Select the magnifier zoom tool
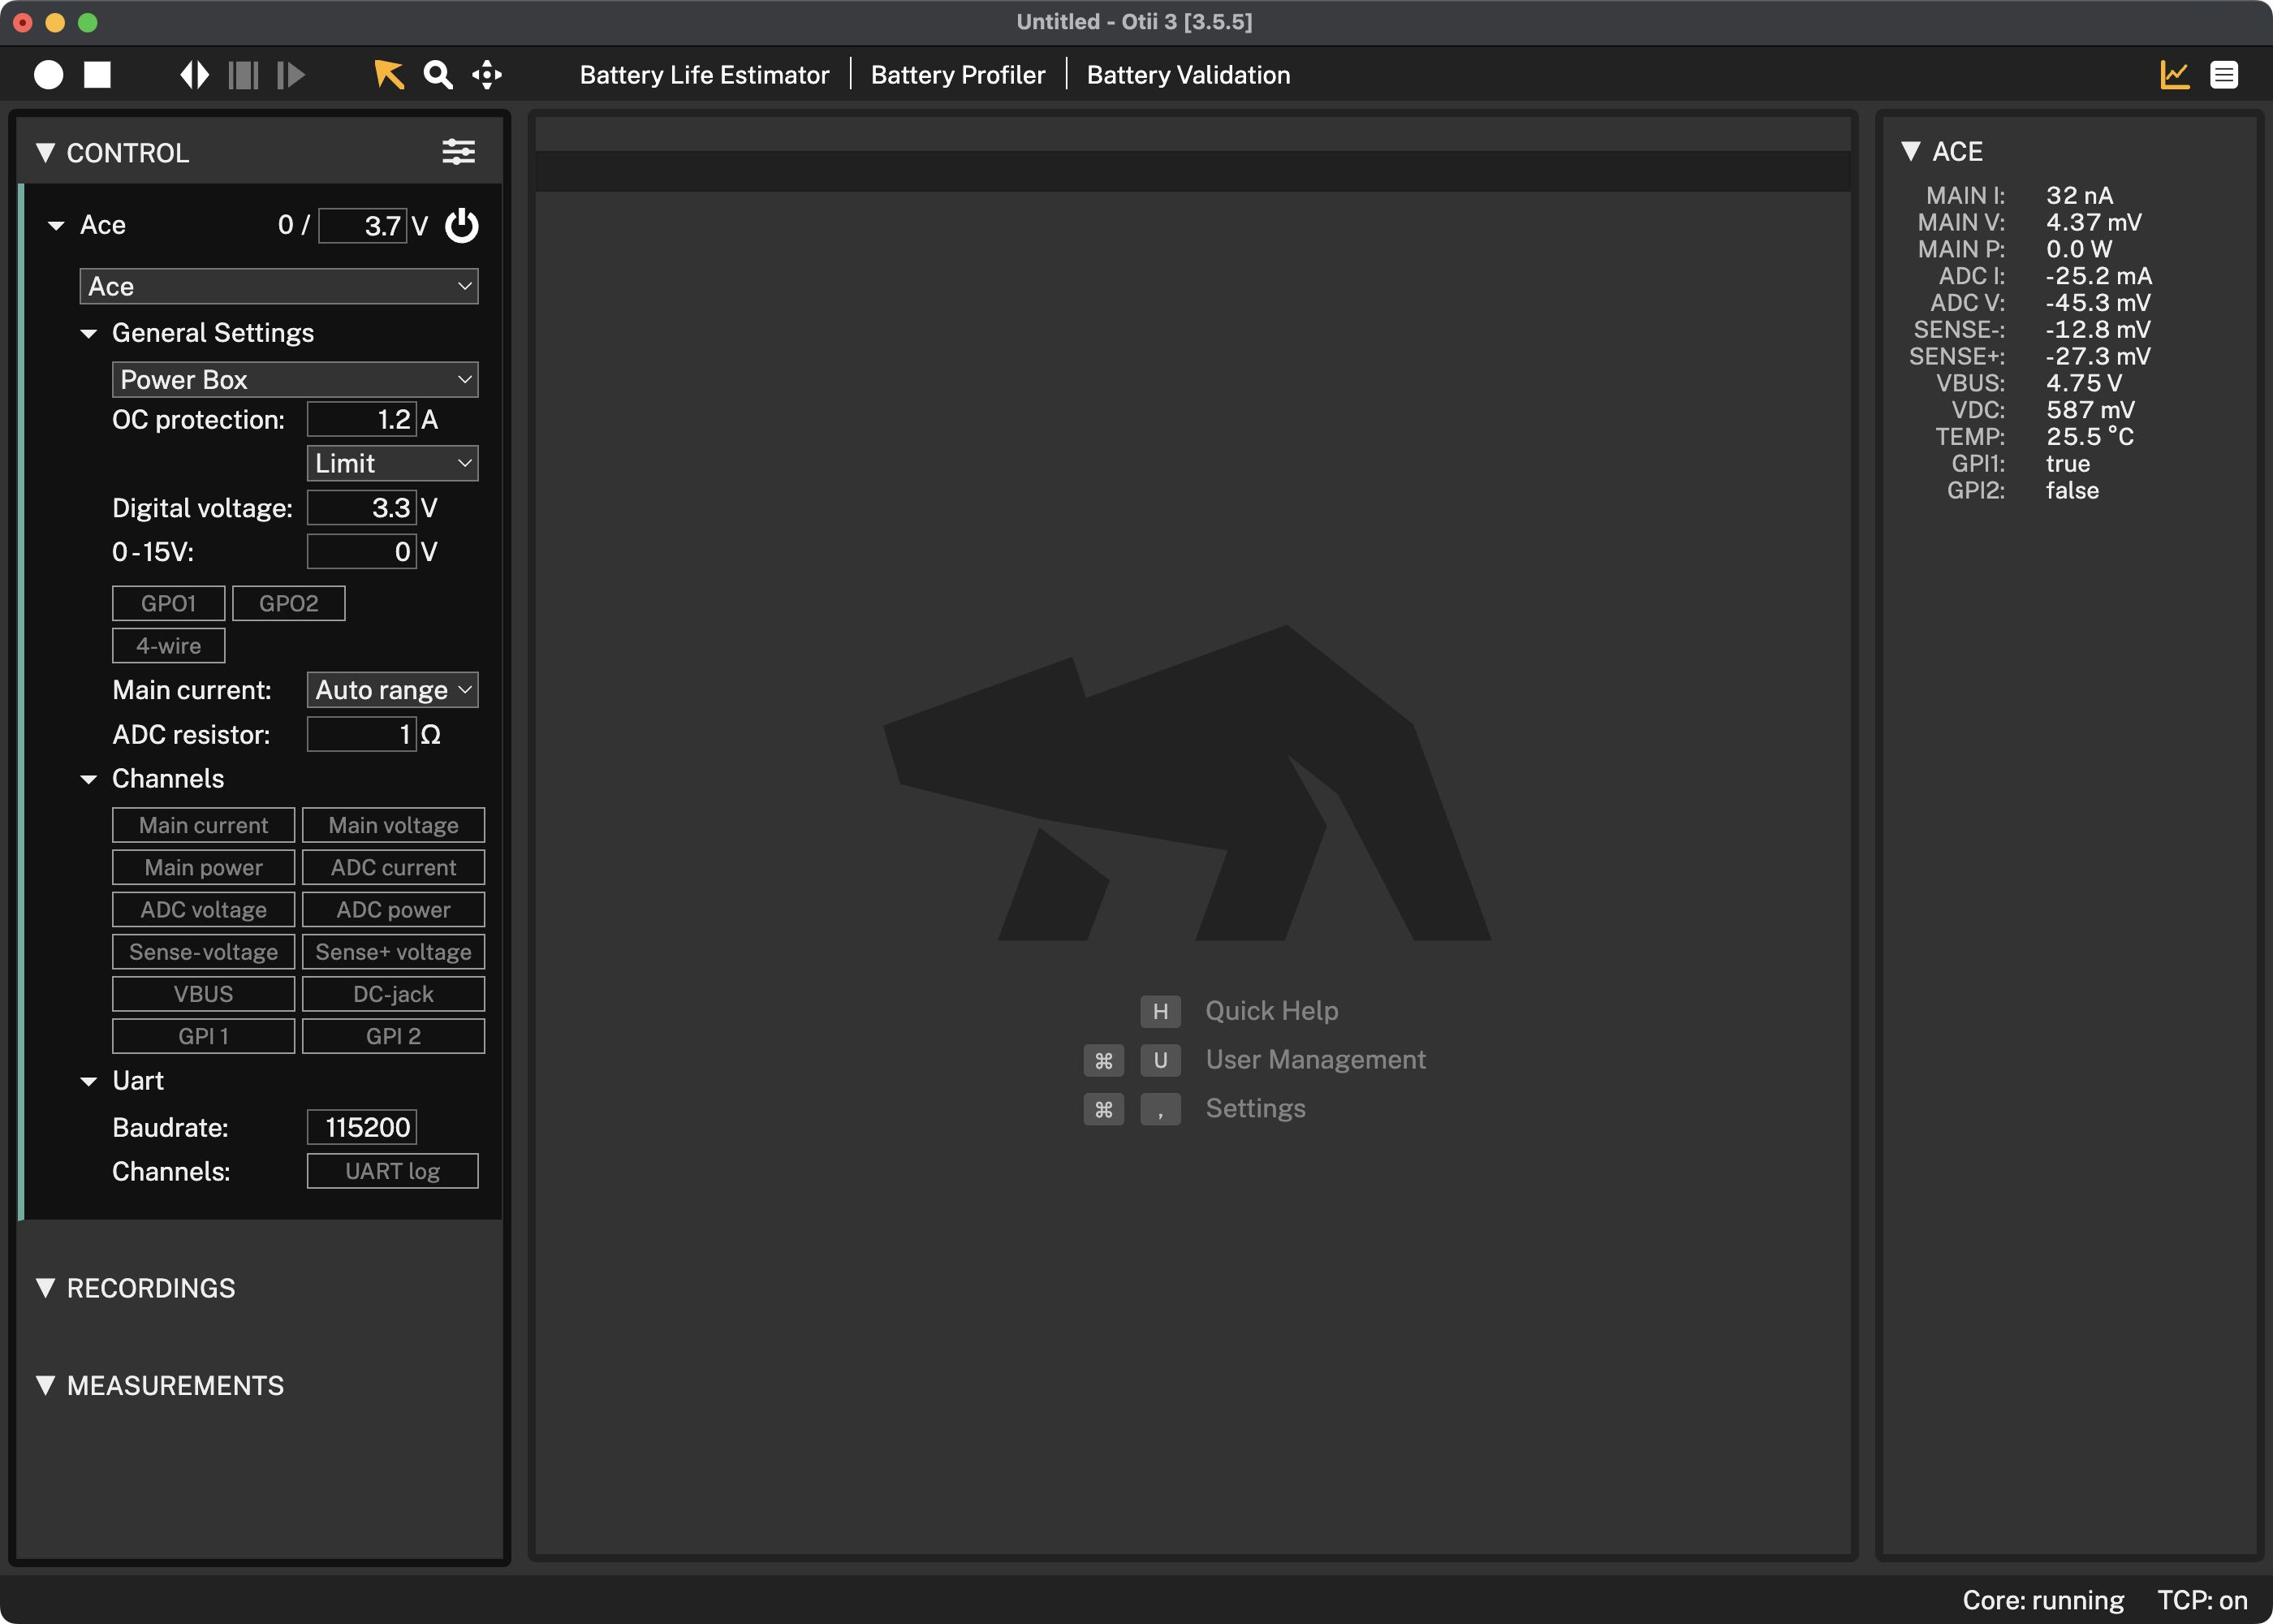Screen dimensions: 2273x1624 tap(438, 75)
